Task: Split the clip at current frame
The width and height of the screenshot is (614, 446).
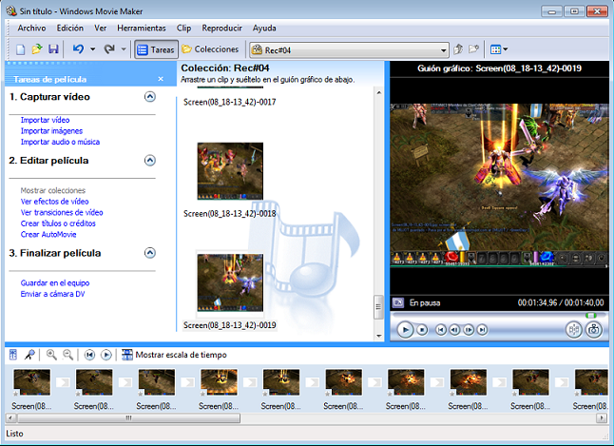Action: (x=574, y=330)
